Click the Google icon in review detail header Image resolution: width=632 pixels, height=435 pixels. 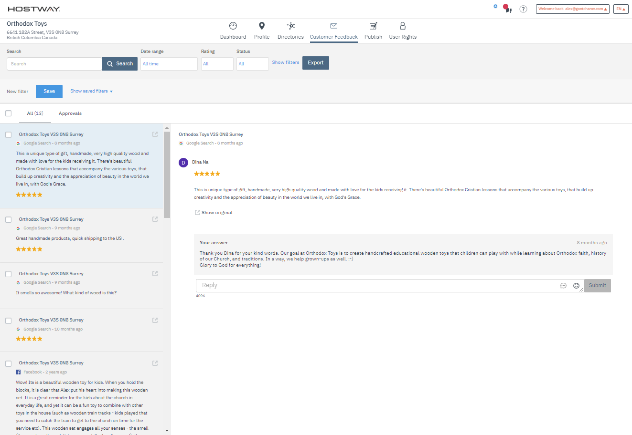tap(181, 143)
